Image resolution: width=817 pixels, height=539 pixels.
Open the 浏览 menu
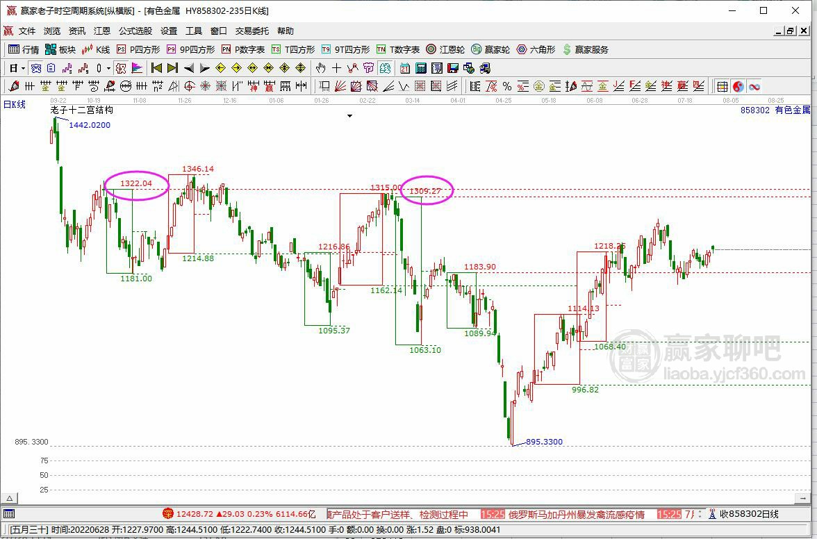(x=52, y=31)
